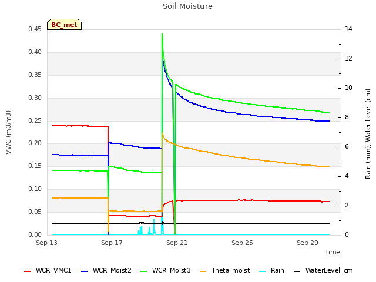Click the WaterLevel_cm legend entry
Screen dimensions: 376x282
(x=323, y=271)
